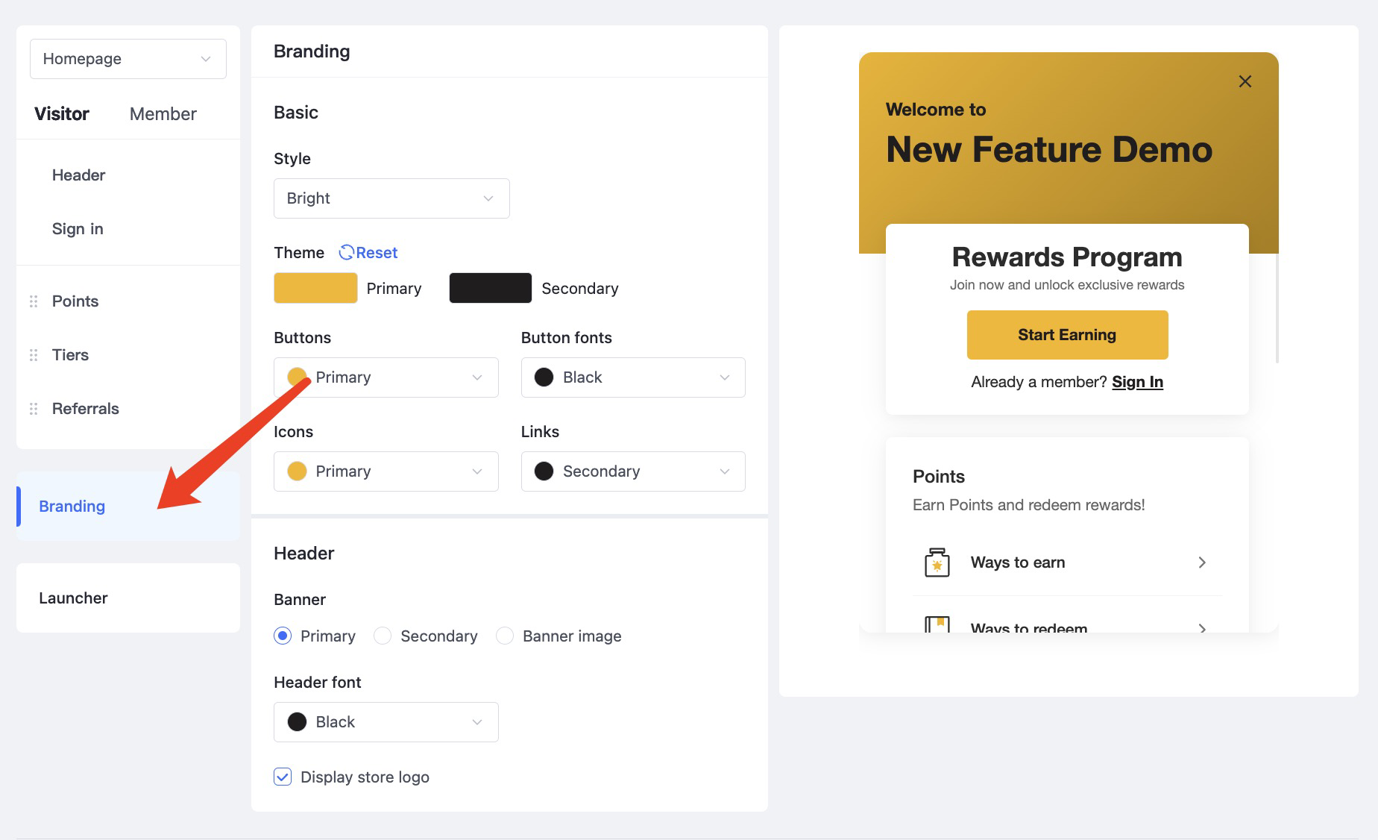This screenshot has height=840, width=1378.
Task: Click 'Join now and unlock exclusive rewards' text
Action: click(1067, 285)
